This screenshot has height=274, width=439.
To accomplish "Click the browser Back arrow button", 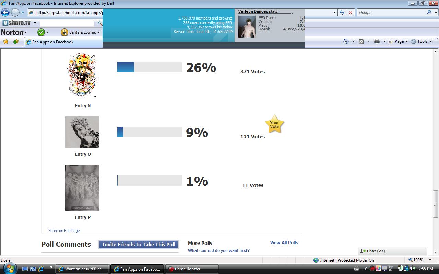I will (x=5, y=13).
